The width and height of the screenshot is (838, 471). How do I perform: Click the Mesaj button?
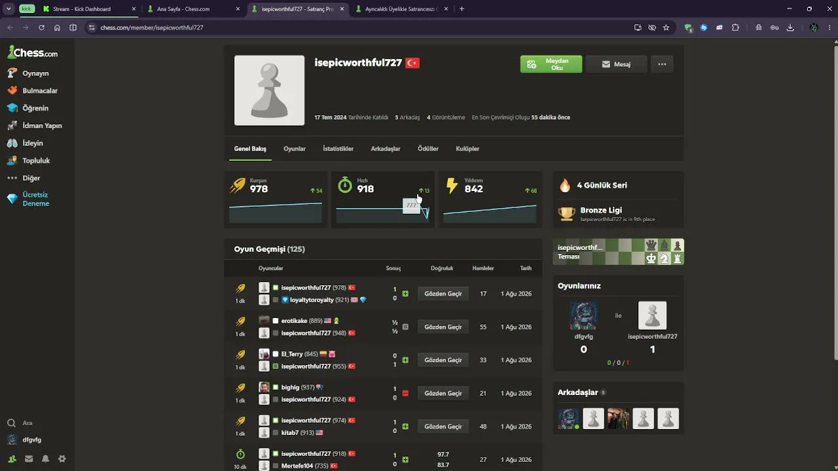[616, 64]
